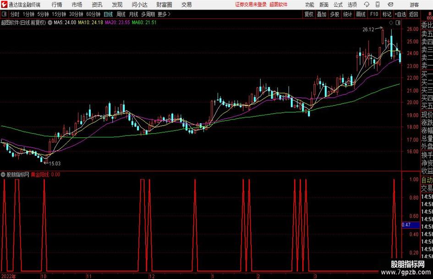Click the 标记 mark button
Viewport: 433px width, 279px height.
pos(387,14)
